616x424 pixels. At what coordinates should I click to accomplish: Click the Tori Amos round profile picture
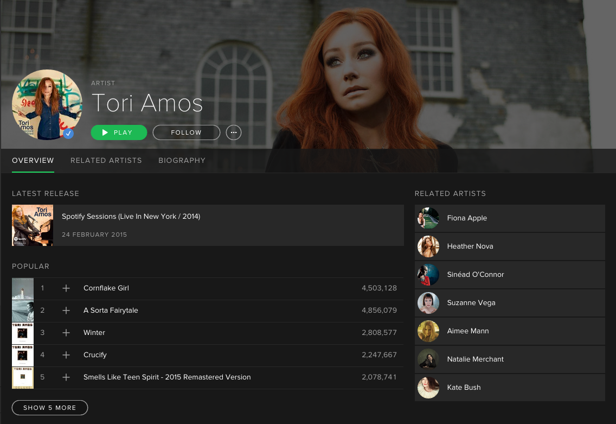point(47,105)
